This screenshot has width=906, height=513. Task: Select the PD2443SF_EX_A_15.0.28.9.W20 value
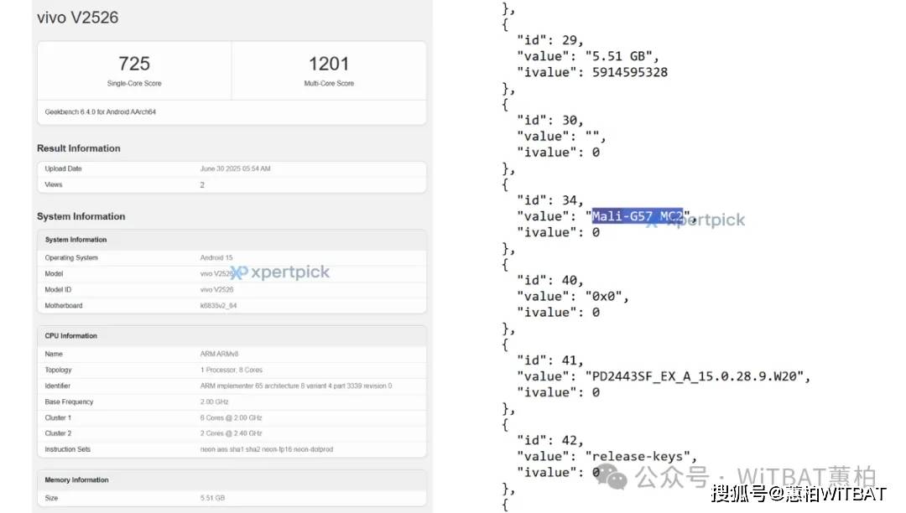tap(695, 377)
